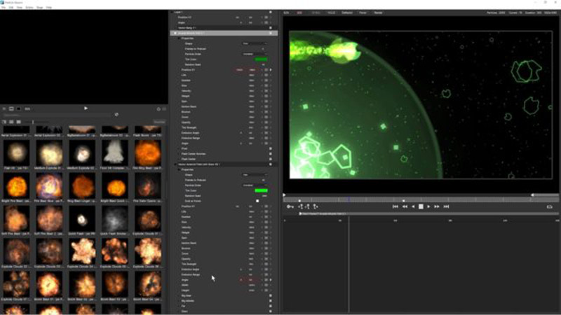Click the stop button in transport controls
This screenshot has height=315, width=561.
point(420,206)
